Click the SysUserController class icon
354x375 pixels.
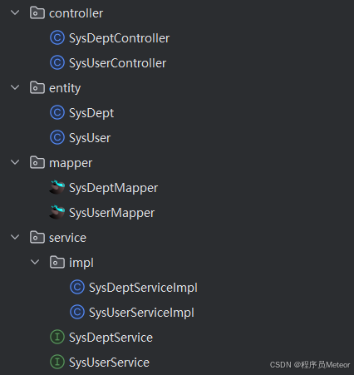pyautogui.click(x=57, y=63)
